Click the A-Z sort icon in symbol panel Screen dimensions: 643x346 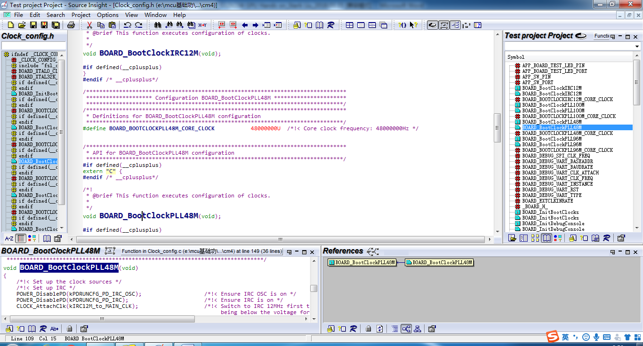9,238
